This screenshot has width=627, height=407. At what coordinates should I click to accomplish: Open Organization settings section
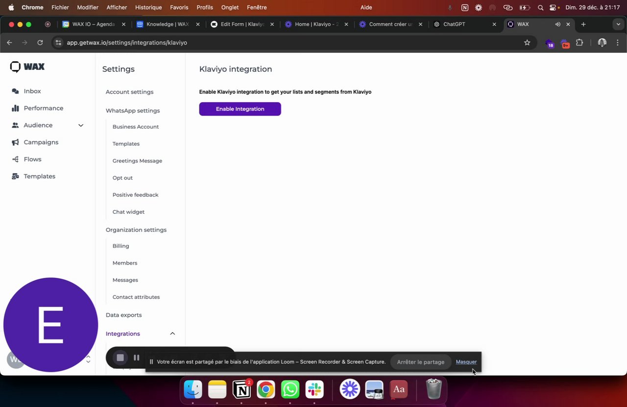tap(136, 230)
